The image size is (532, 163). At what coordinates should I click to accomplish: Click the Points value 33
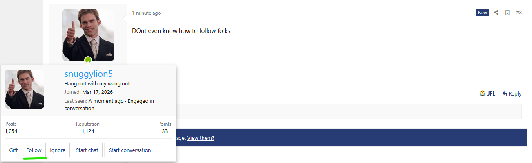(165, 131)
